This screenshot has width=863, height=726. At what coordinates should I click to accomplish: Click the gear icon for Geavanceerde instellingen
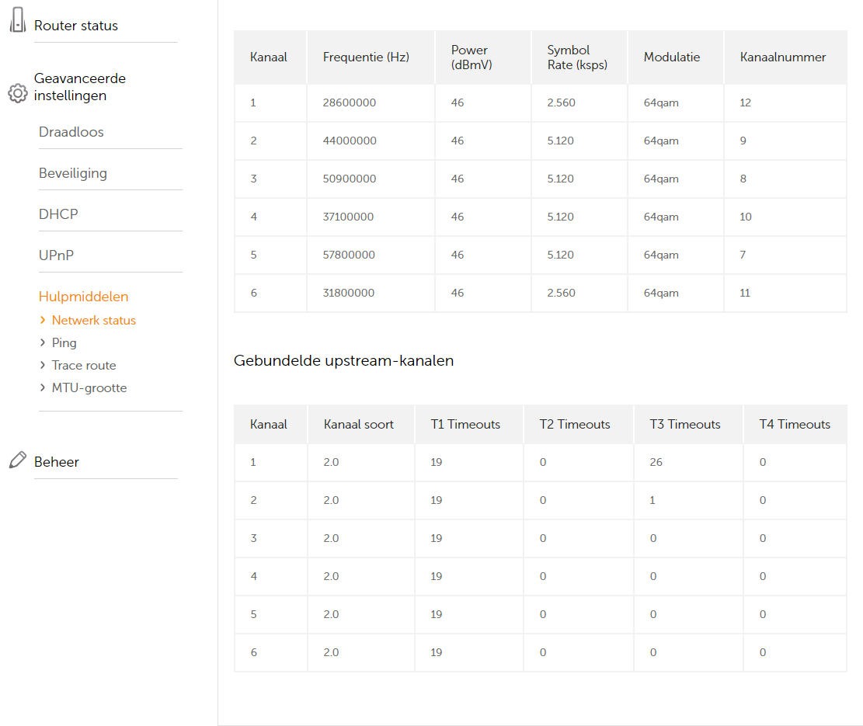[x=17, y=93]
